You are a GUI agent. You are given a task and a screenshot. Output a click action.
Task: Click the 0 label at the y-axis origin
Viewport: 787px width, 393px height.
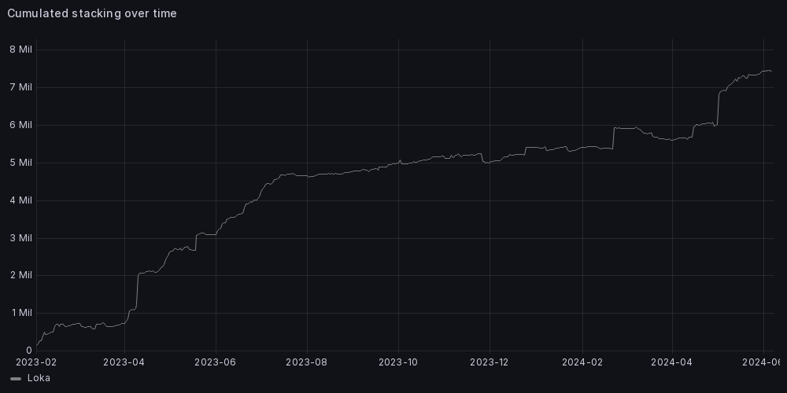point(28,351)
